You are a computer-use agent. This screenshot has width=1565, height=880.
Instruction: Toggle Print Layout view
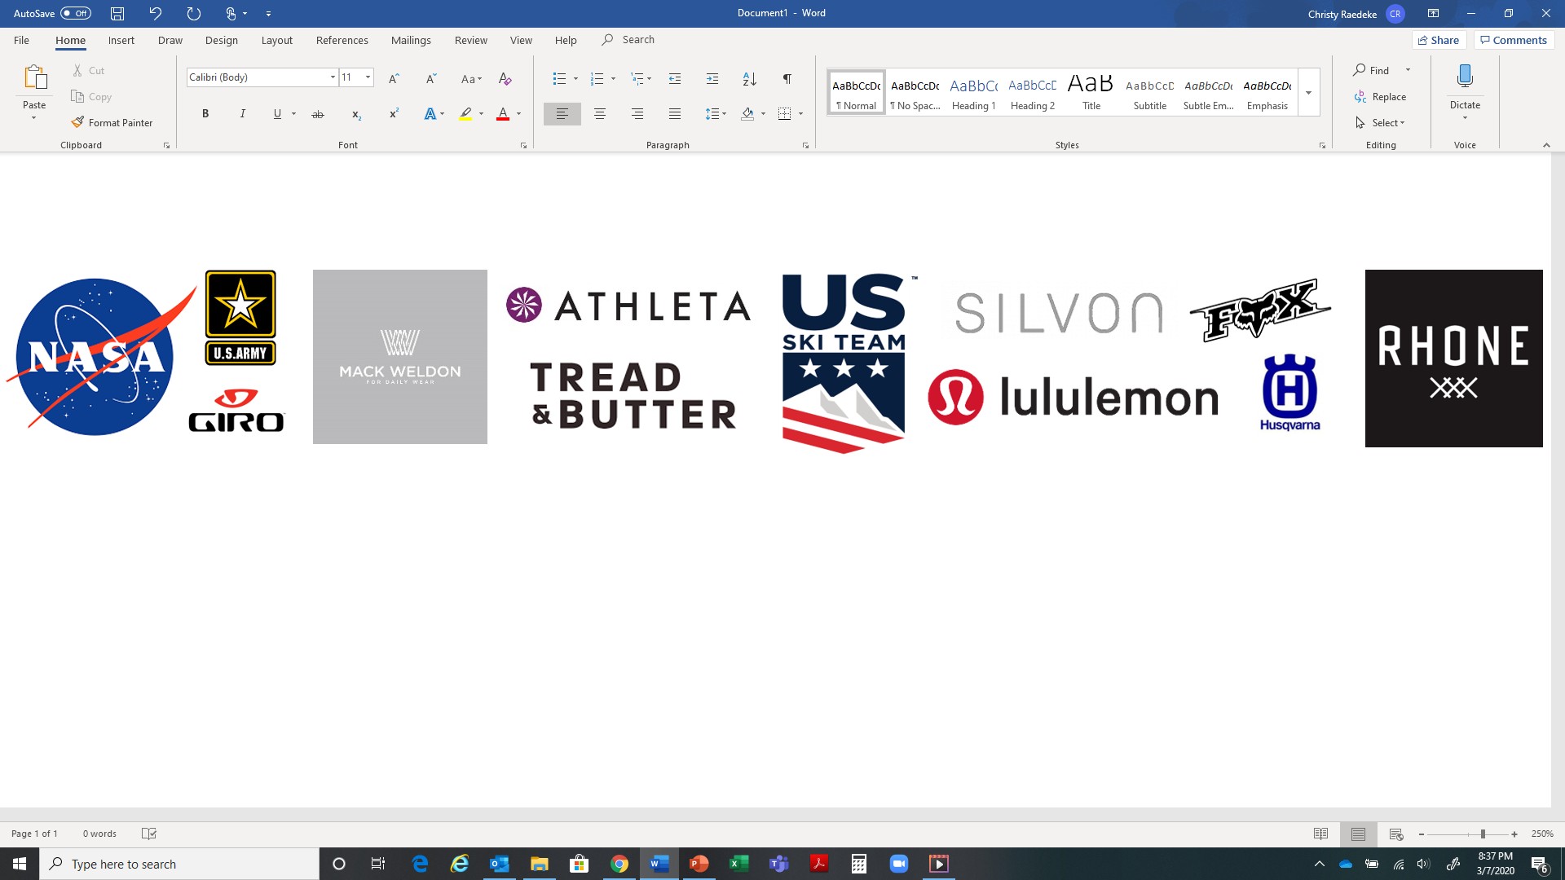point(1358,834)
